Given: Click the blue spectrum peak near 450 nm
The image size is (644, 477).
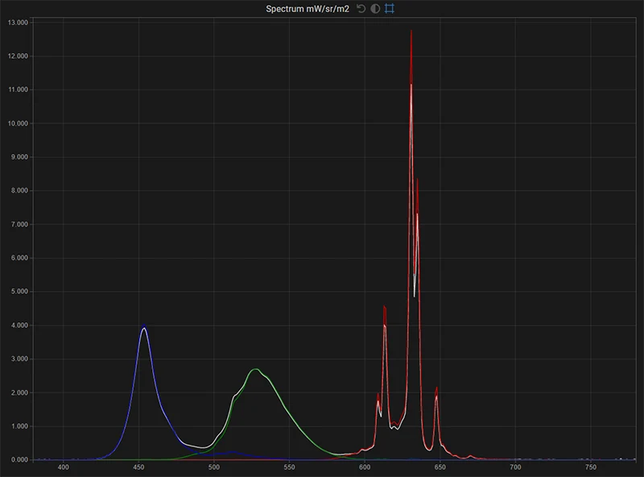Looking at the screenshot, I should pos(144,326).
